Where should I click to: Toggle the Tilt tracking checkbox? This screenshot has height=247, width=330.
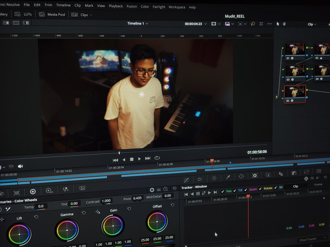tap(235, 191)
